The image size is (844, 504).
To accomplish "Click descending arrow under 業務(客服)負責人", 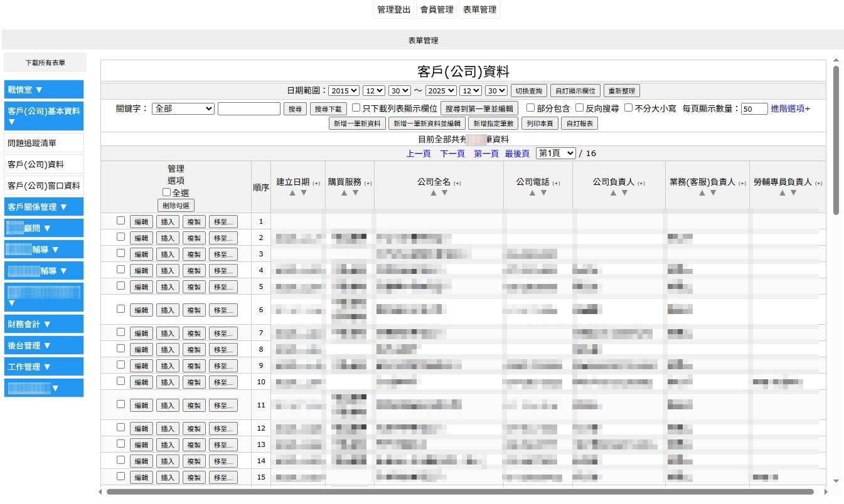I will (713, 193).
